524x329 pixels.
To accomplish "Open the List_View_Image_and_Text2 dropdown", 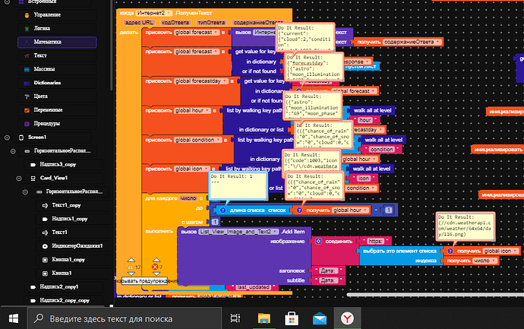I will point(275,232).
